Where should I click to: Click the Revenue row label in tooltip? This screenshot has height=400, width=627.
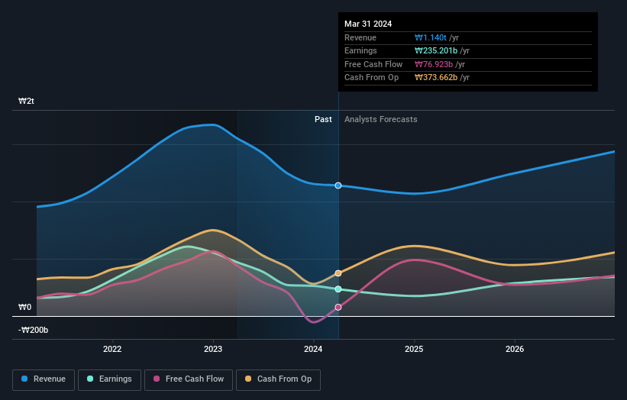tap(360, 37)
